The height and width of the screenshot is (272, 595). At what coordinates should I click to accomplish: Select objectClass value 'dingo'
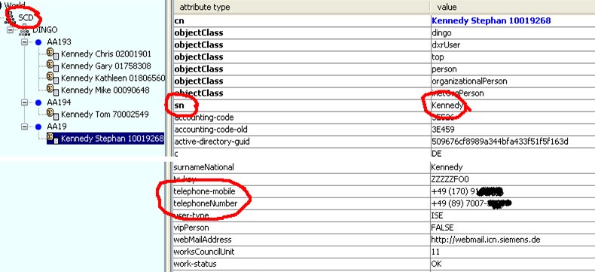click(x=441, y=32)
